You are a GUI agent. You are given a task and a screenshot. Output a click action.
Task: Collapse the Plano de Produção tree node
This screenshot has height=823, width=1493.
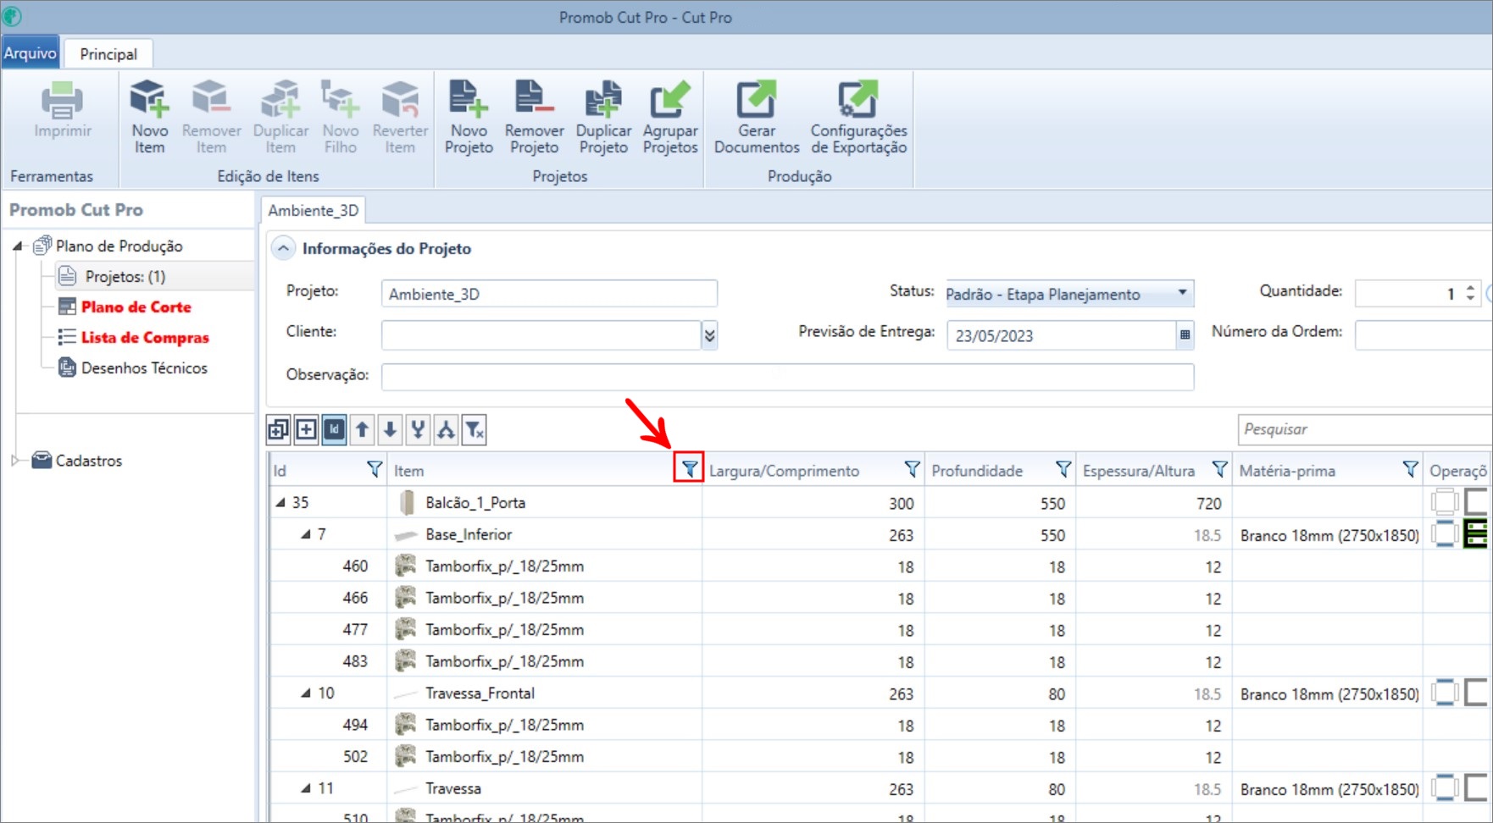coord(17,246)
